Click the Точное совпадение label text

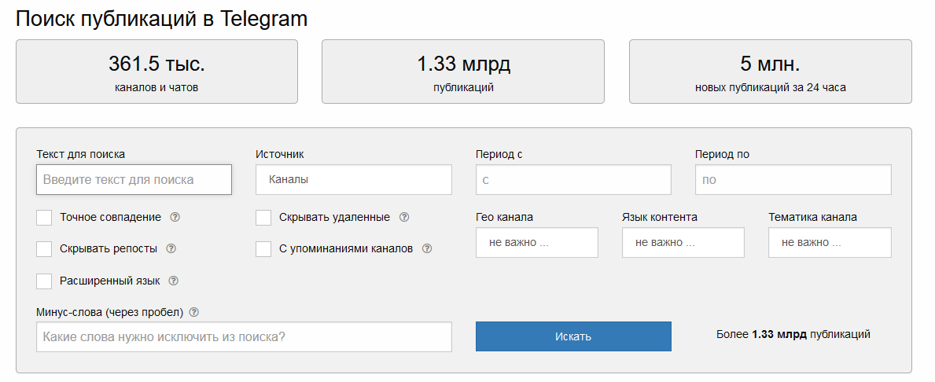110,218
